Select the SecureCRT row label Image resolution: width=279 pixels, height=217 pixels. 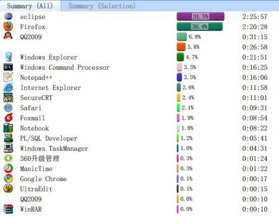[x=36, y=98]
